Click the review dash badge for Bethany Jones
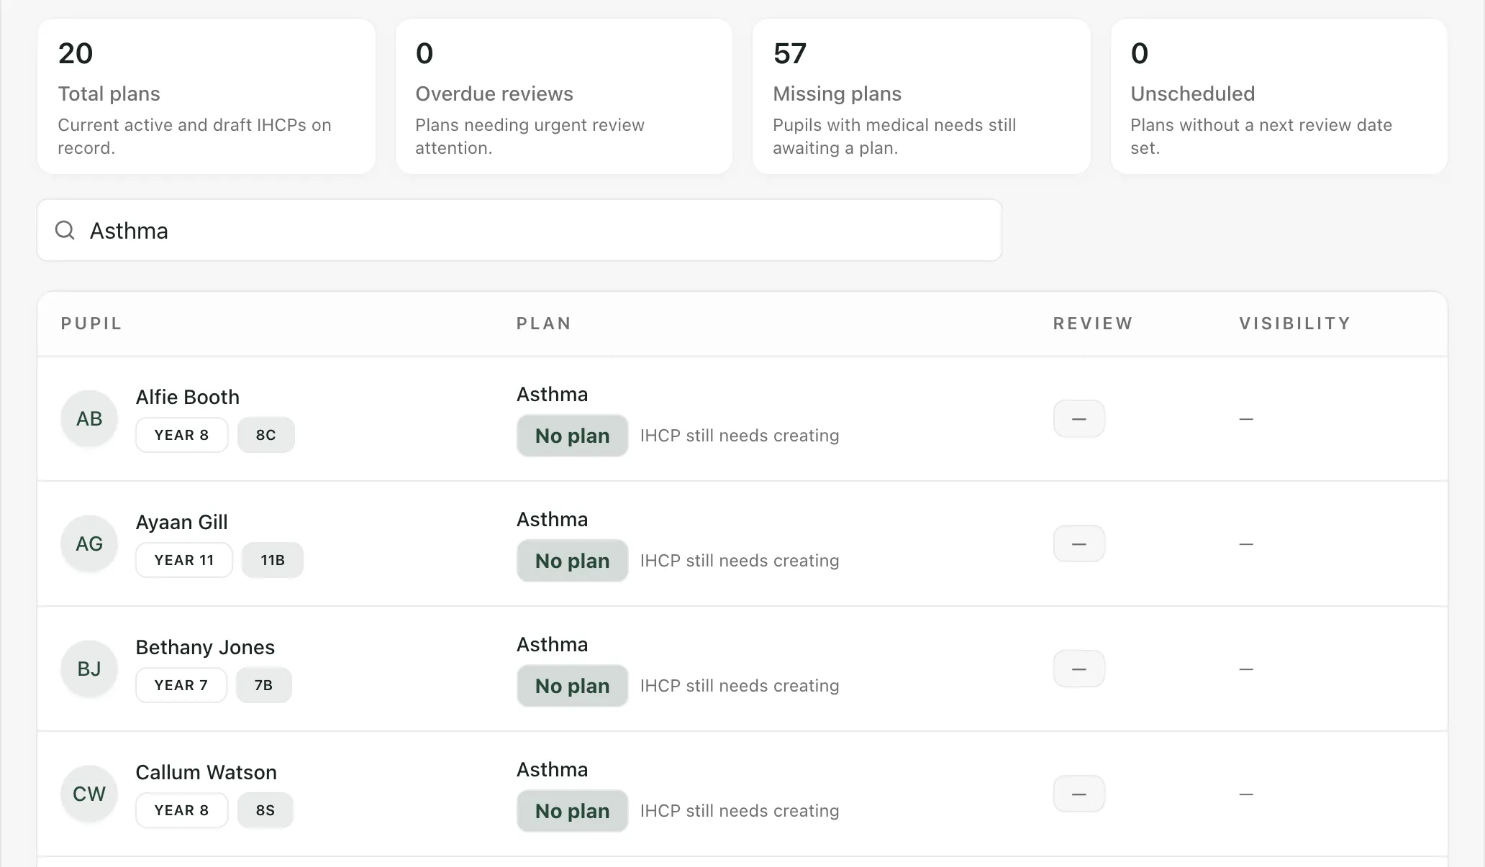 coord(1079,669)
